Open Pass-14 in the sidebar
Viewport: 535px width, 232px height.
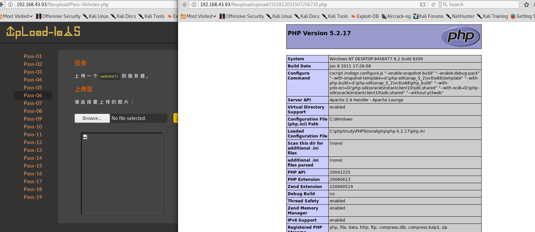33,158
